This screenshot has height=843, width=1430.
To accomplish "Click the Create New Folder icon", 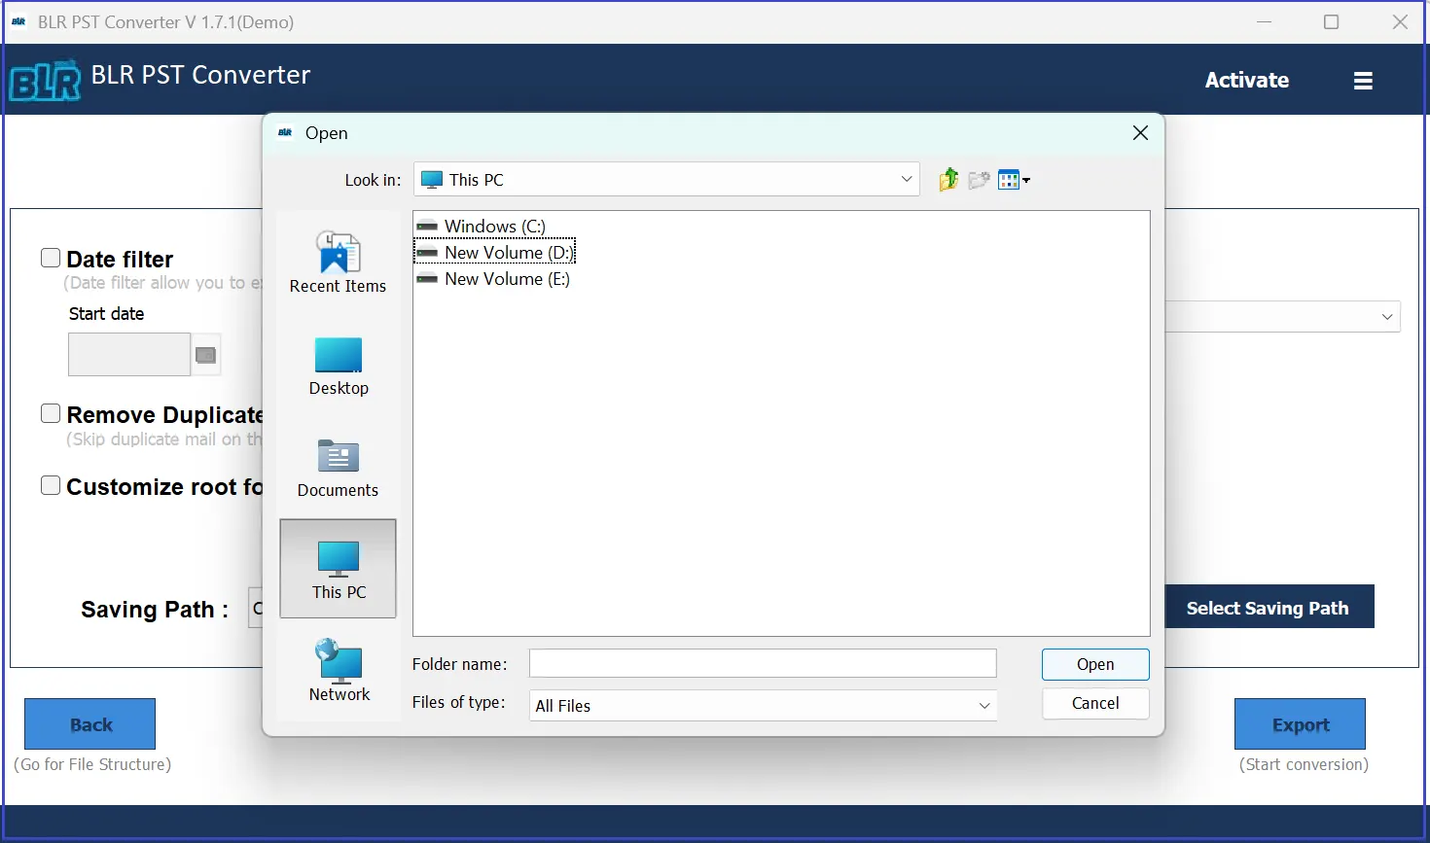I will pos(979,180).
